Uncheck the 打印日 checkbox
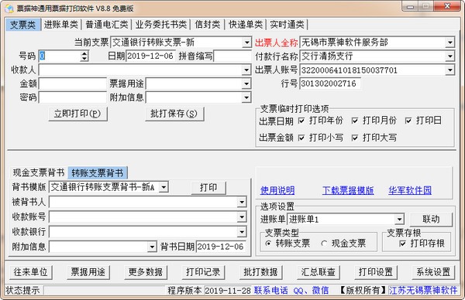 (408, 121)
